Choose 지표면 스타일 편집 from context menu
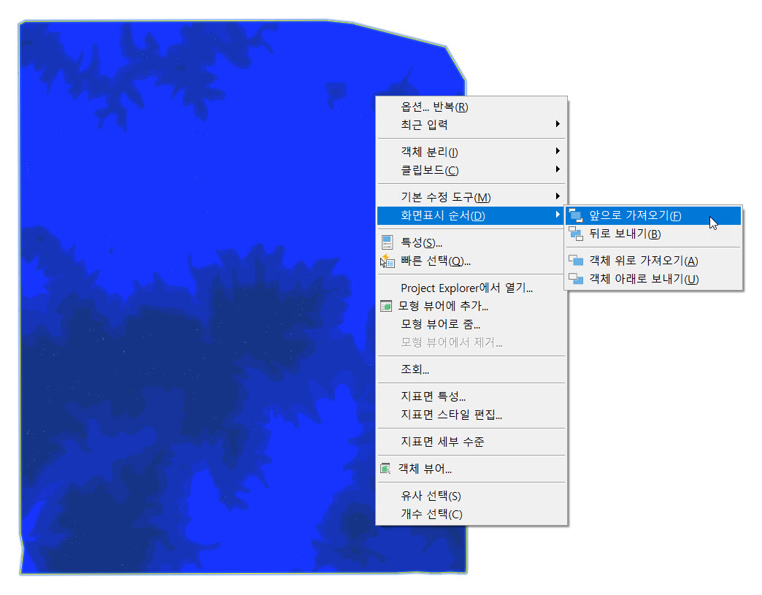Viewport: 762px width, 595px height. pyautogui.click(x=451, y=415)
